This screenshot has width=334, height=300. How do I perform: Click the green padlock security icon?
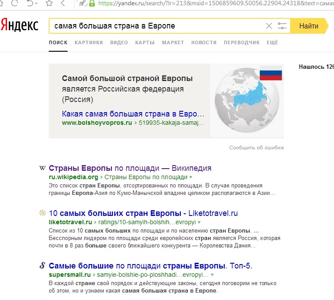click(x=92, y=3)
